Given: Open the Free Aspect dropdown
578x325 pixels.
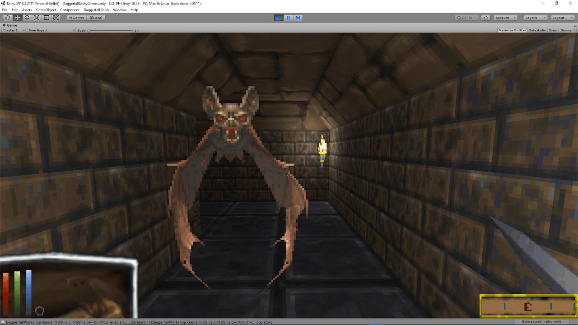Looking at the screenshot, I should (51, 30).
